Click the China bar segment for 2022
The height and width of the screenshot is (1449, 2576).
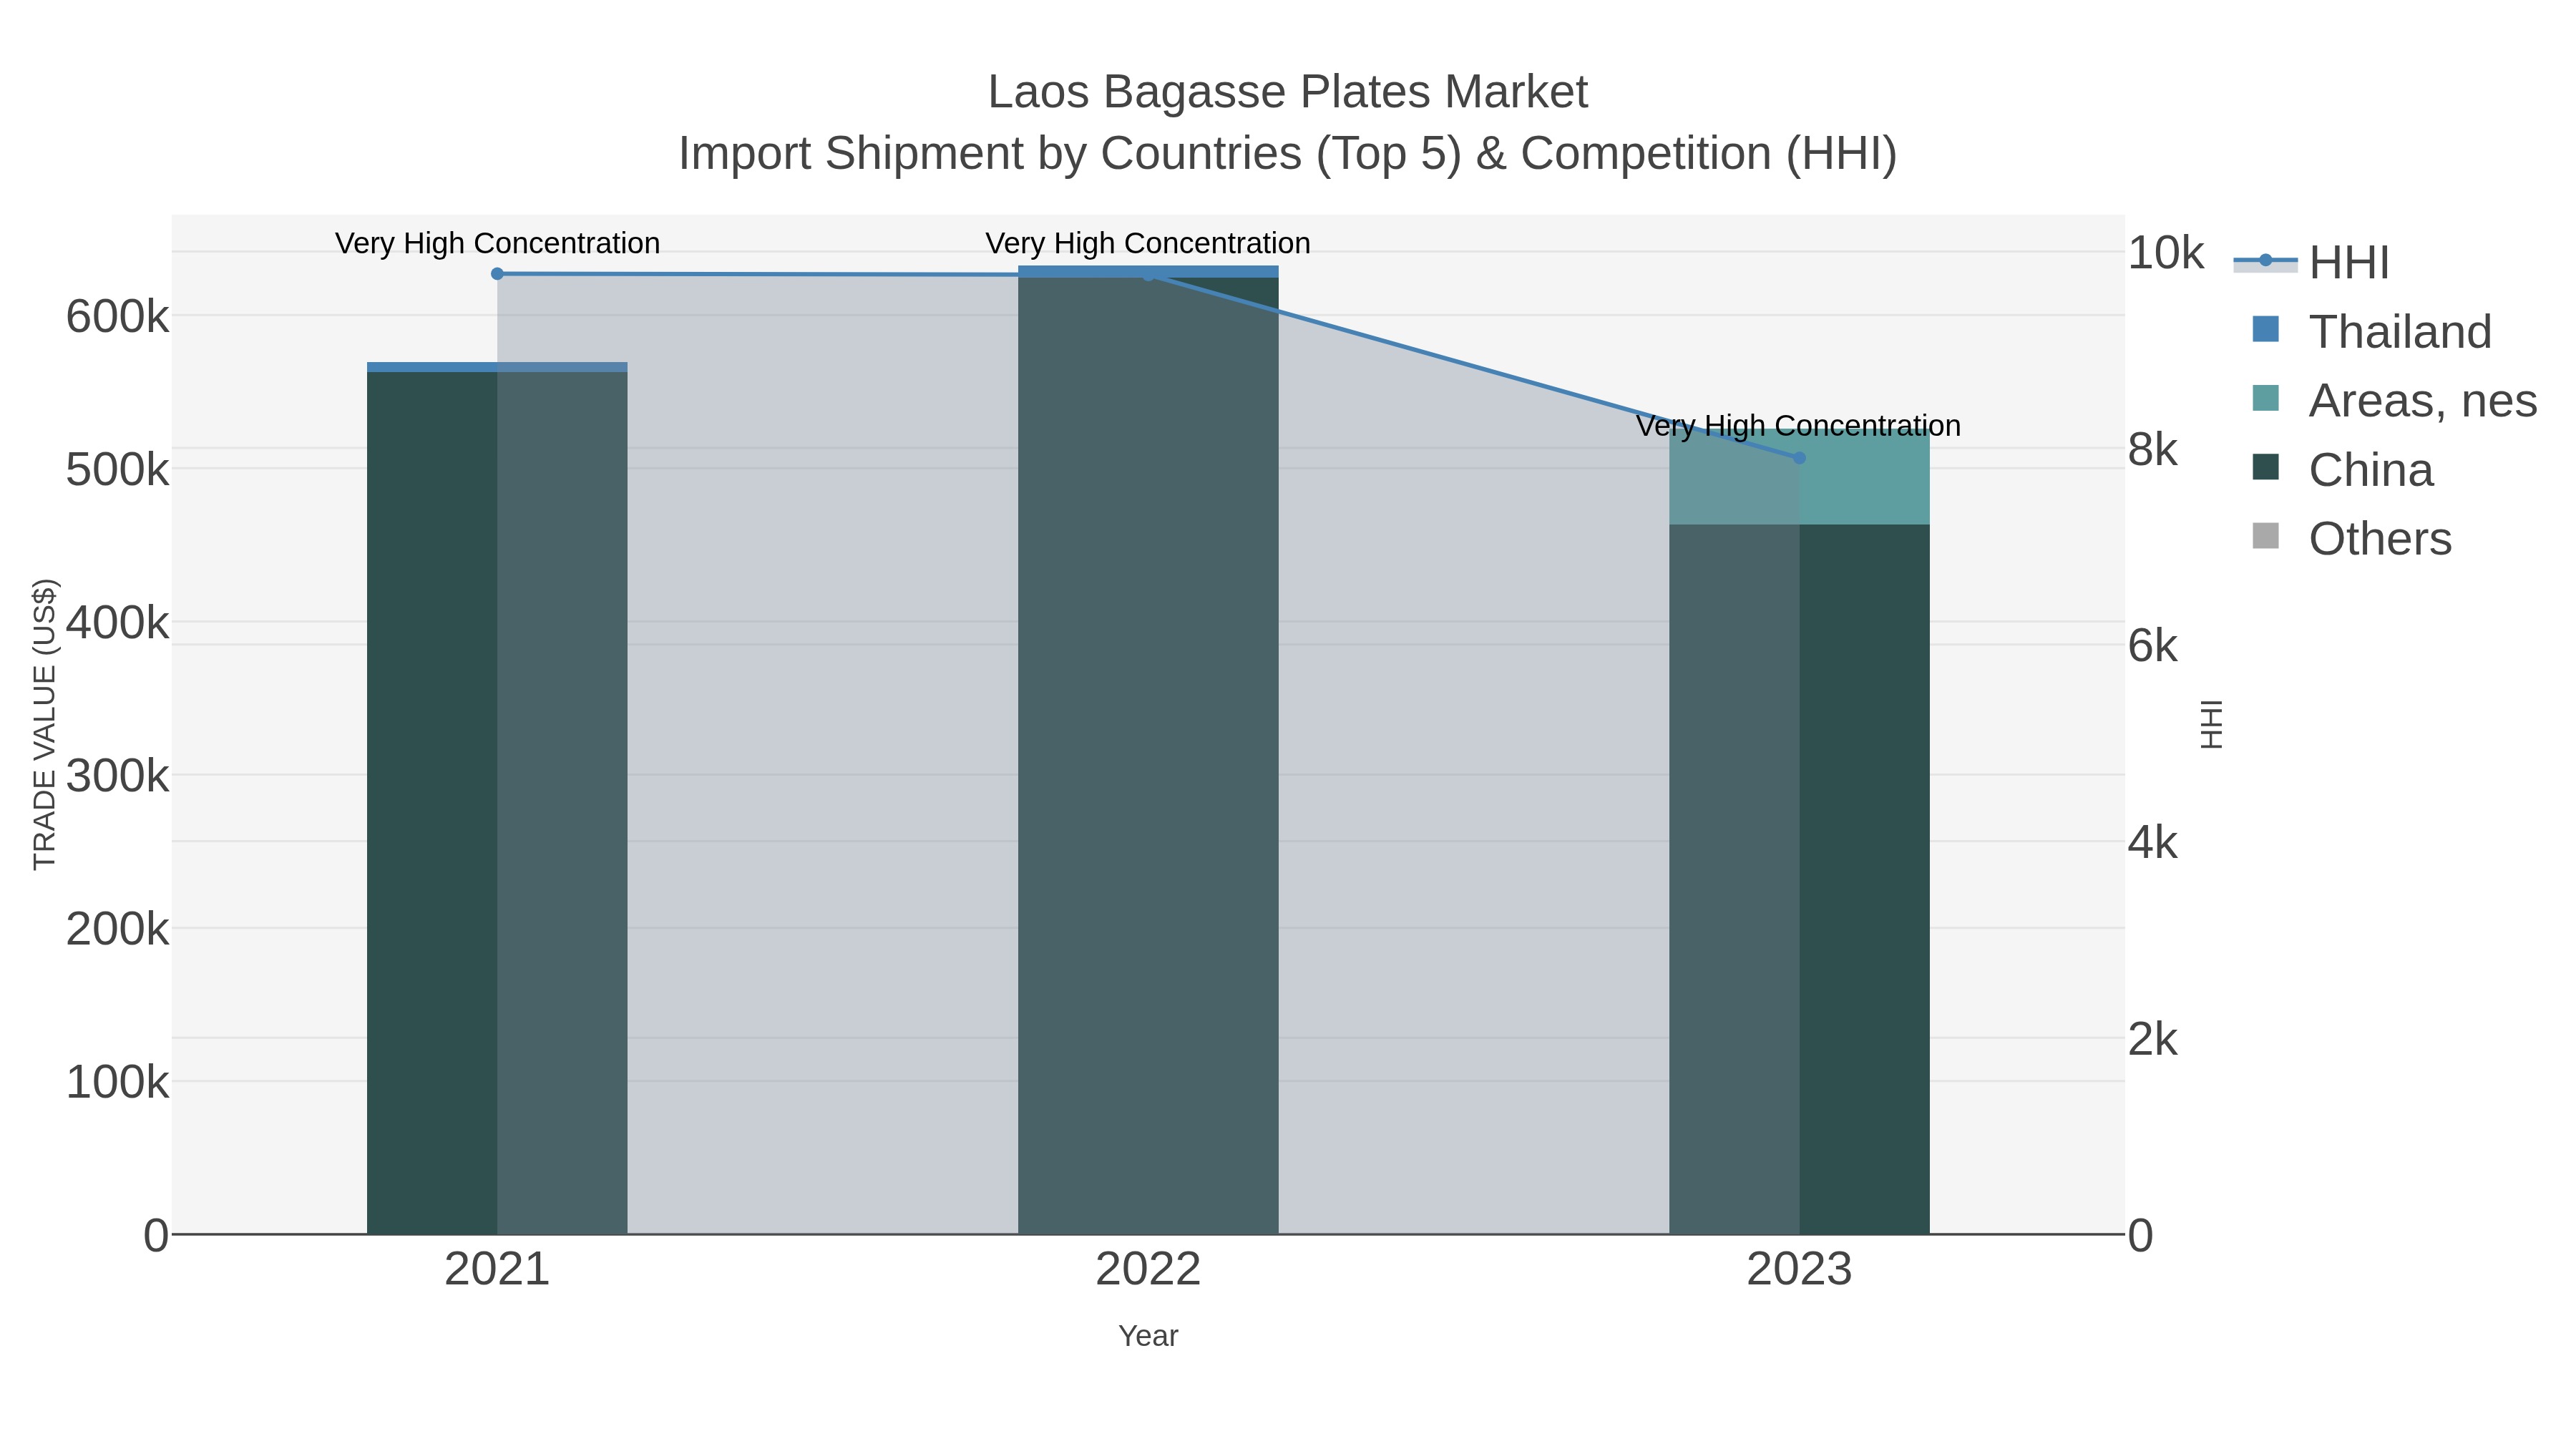click(1148, 756)
